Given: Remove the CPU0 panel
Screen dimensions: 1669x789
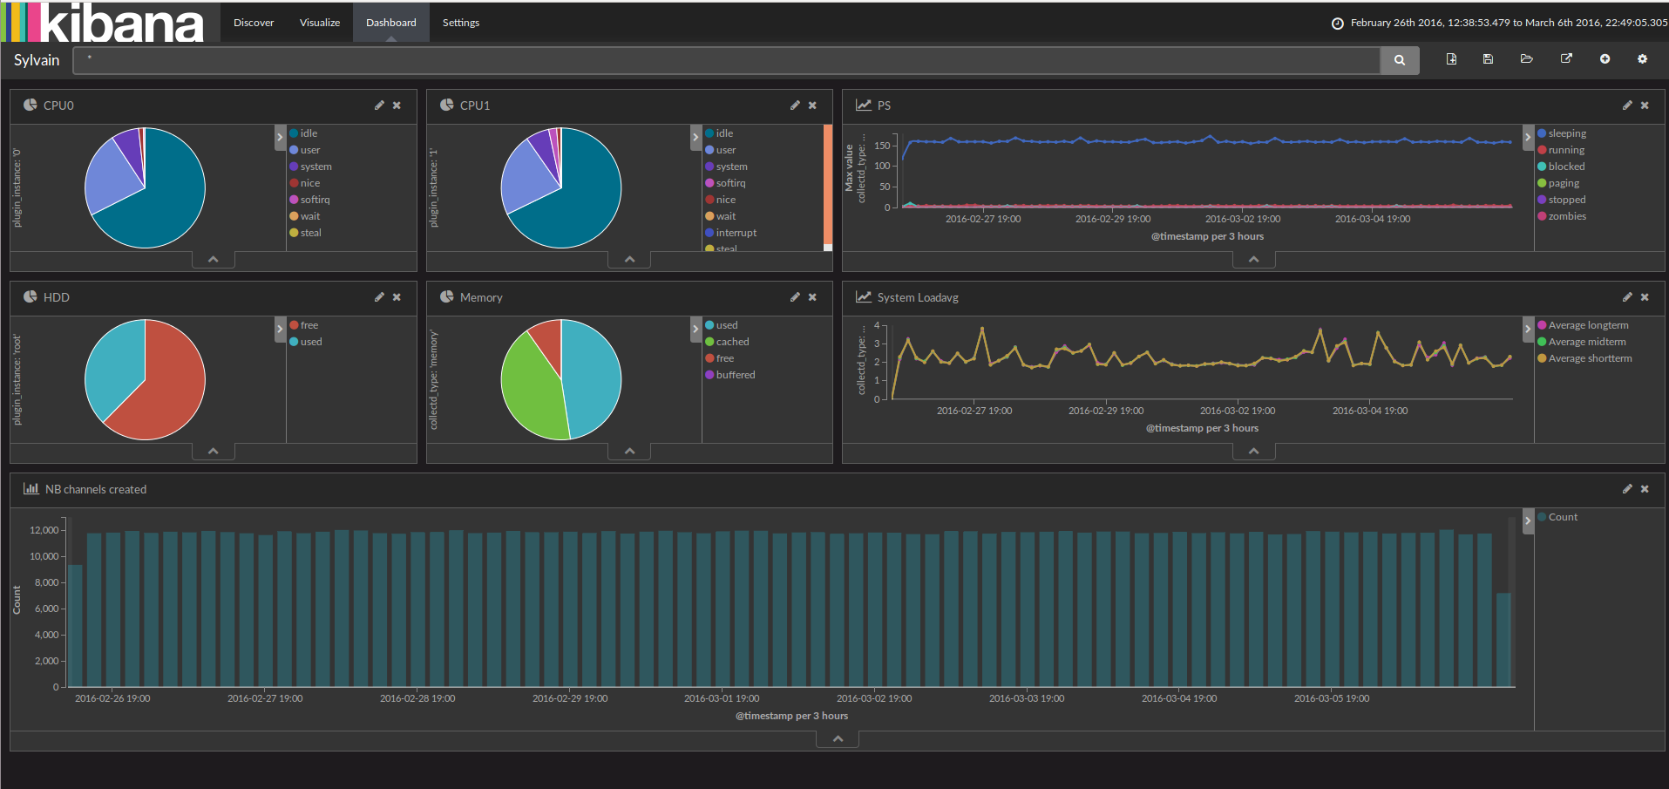Looking at the screenshot, I should pyautogui.click(x=397, y=105).
